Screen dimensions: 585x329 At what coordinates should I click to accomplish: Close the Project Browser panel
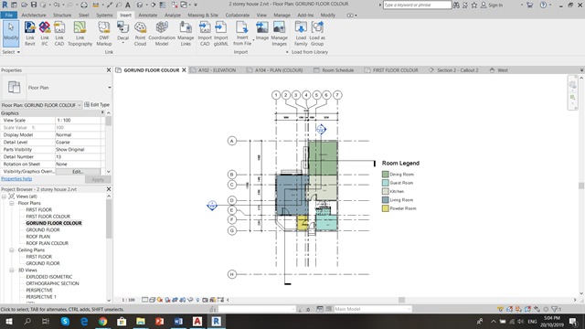(109, 189)
